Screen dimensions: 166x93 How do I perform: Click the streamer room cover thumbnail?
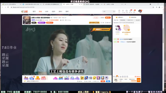pos(27,20)
